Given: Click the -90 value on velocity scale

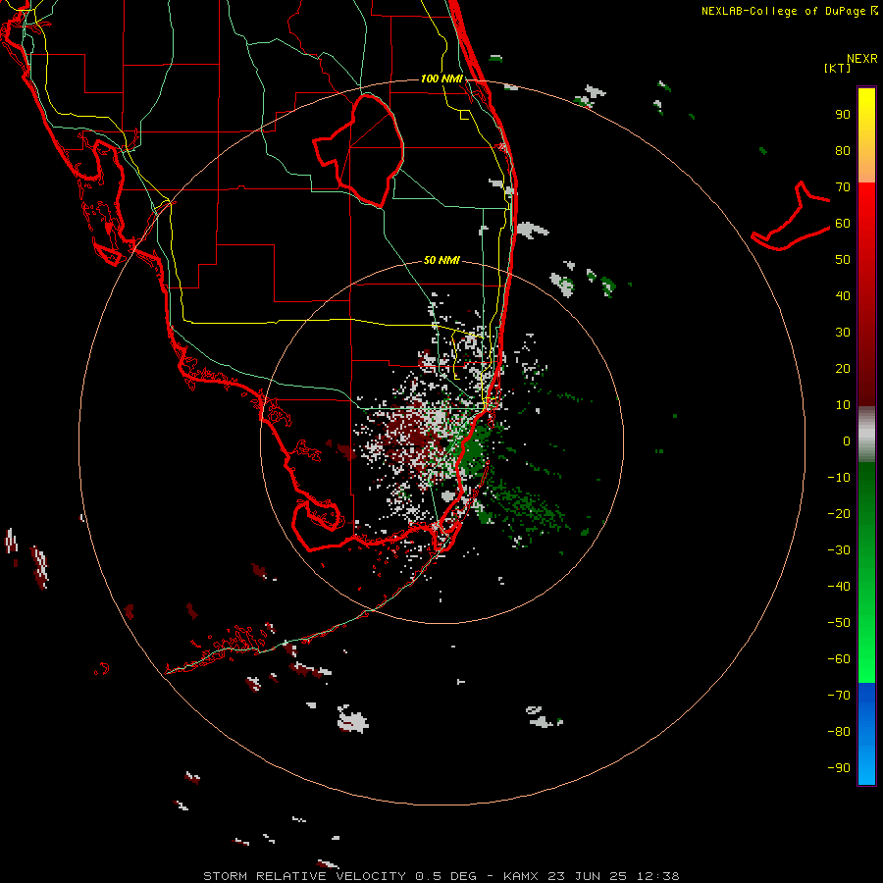Looking at the screenshot, I should pyautogui.click(x=839, y=768).
